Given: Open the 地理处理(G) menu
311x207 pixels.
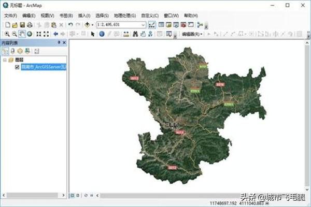Looking at the screenshot, I should point(125,16).
